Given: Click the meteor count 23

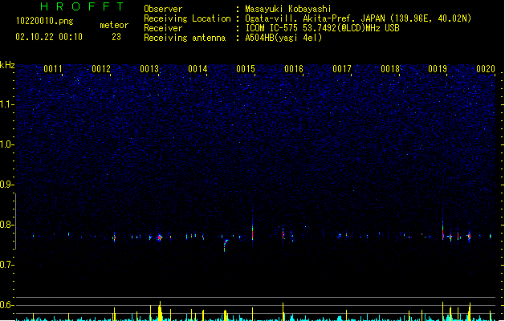Looking at the screenshot, I should click(x=116, y=37).
